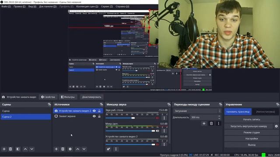Click the webcam preview in canvas
280x157 pixels.
[219, 34]
